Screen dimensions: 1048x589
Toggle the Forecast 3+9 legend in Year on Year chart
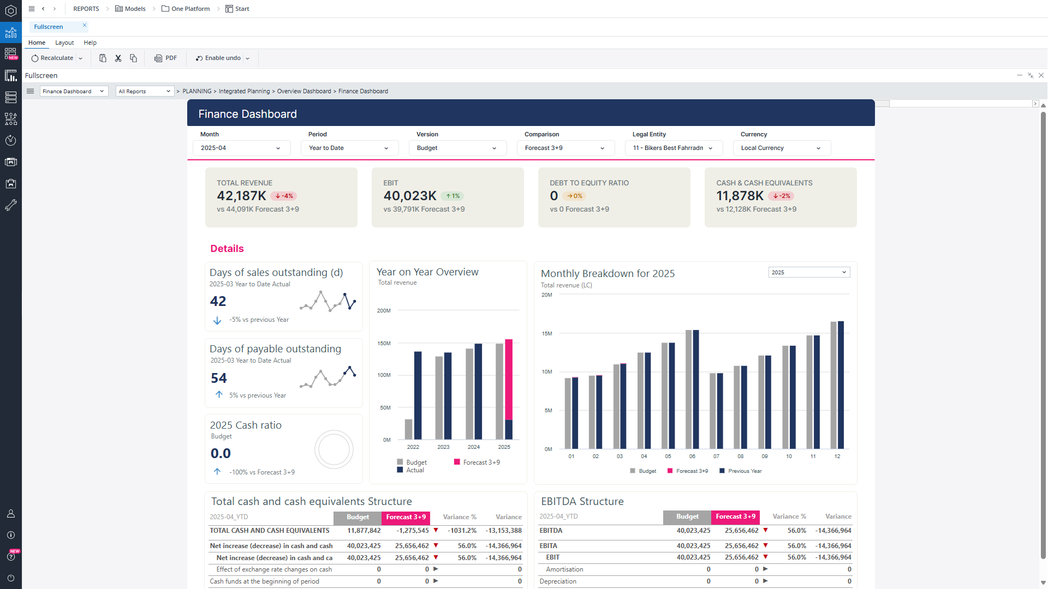(477, 462)
